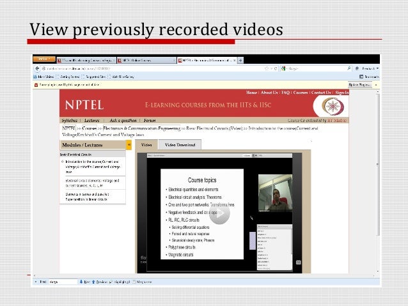This screenshot has width=408, height=306.
Task: Open the Syllabus menu item
Action: (70, 120)
